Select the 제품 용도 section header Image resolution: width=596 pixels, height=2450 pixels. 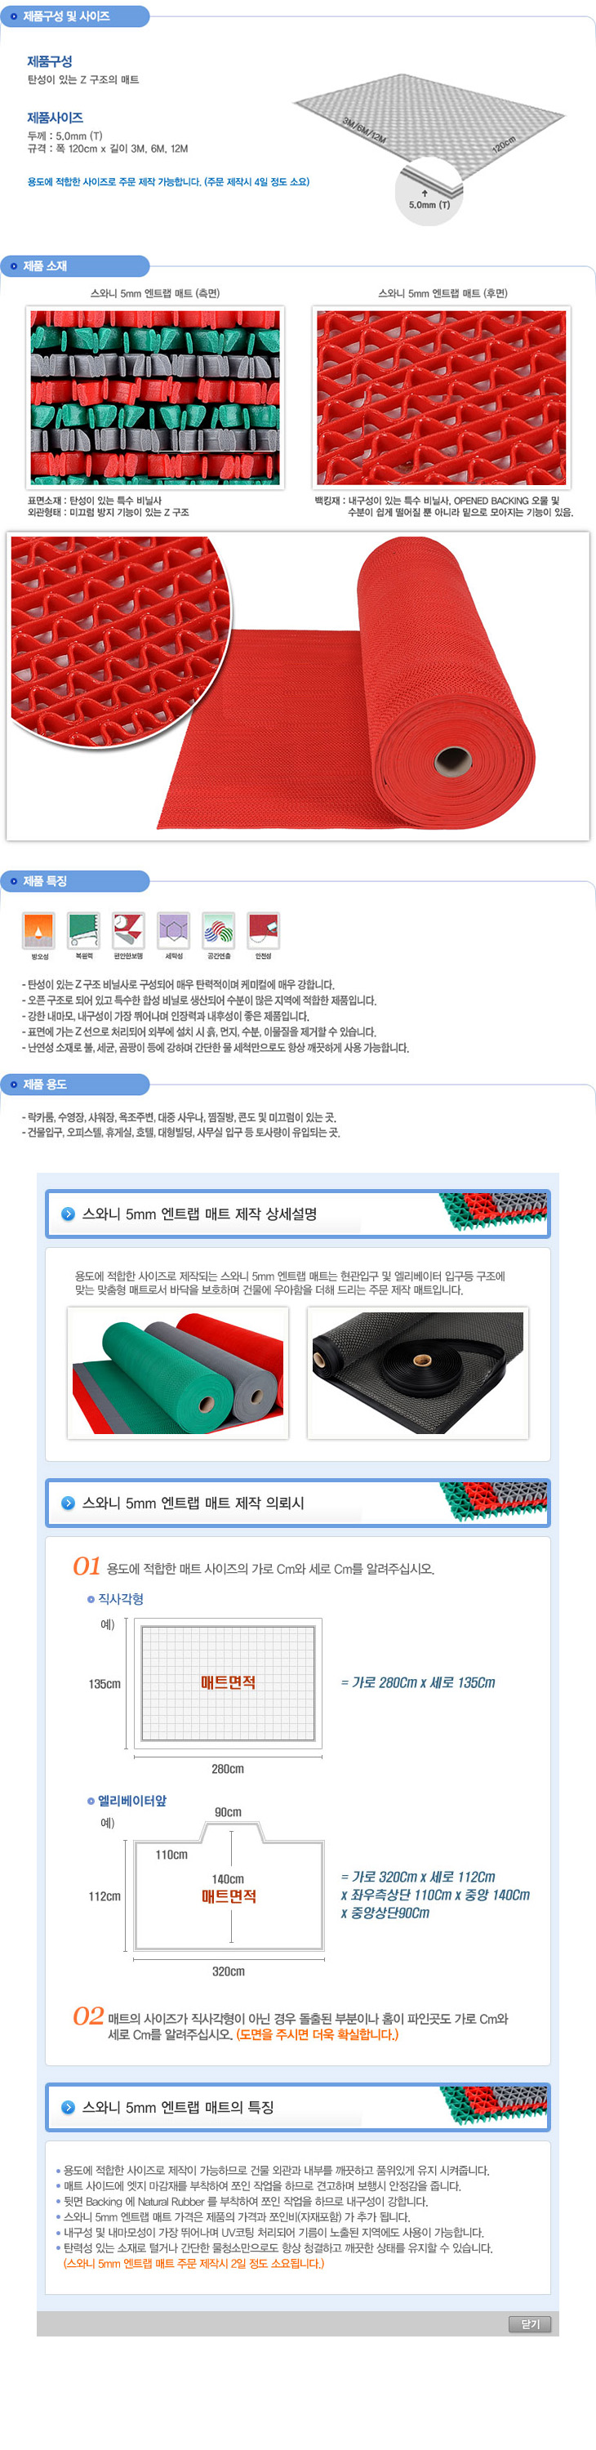pos(75,1085)
